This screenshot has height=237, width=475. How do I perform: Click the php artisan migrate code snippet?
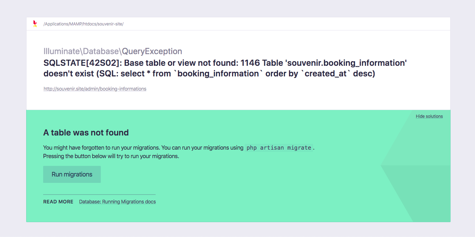pos(279,148)
